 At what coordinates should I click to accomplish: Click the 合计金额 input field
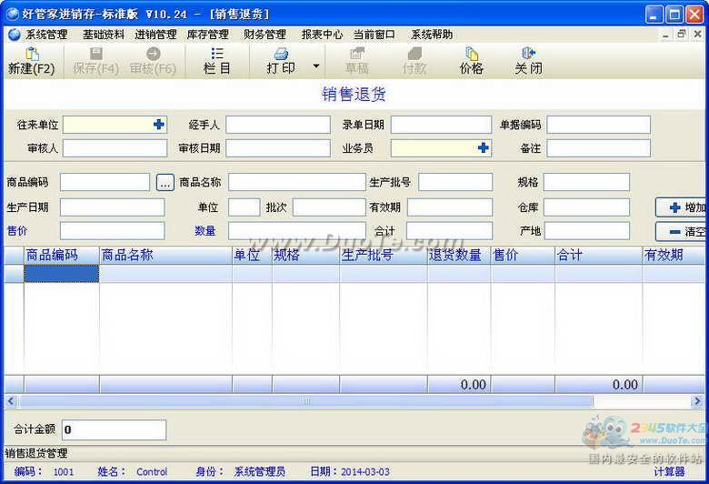coord(114,429)
